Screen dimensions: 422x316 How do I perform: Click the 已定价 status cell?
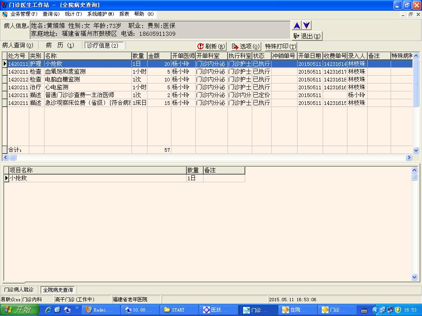click(261, 95)
